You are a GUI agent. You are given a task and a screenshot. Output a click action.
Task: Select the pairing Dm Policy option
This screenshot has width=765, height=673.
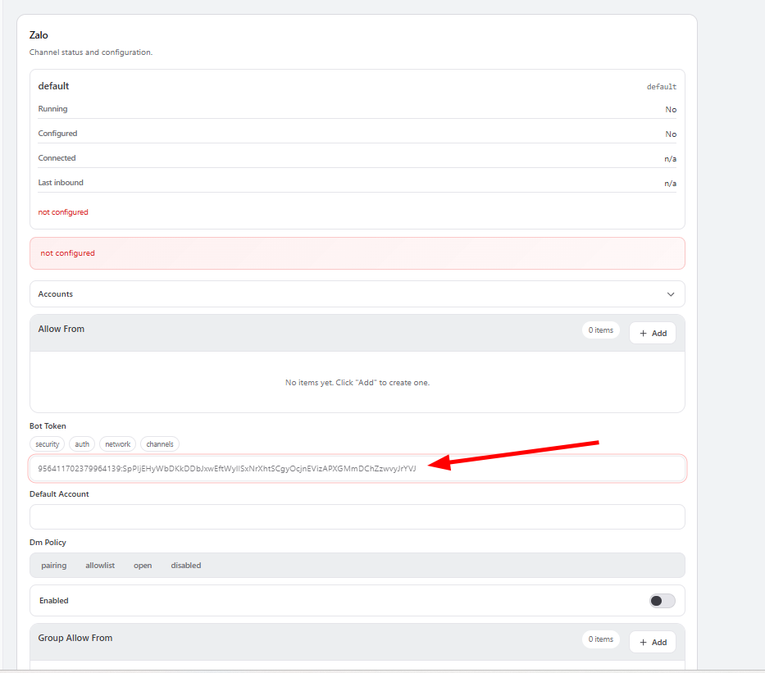click(x=53, y=566)
